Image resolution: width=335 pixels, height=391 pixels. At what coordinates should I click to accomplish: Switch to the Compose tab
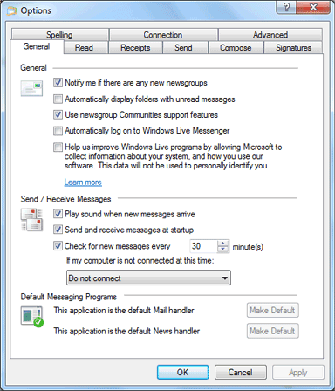pyautogui.click(x=236, y=47)
